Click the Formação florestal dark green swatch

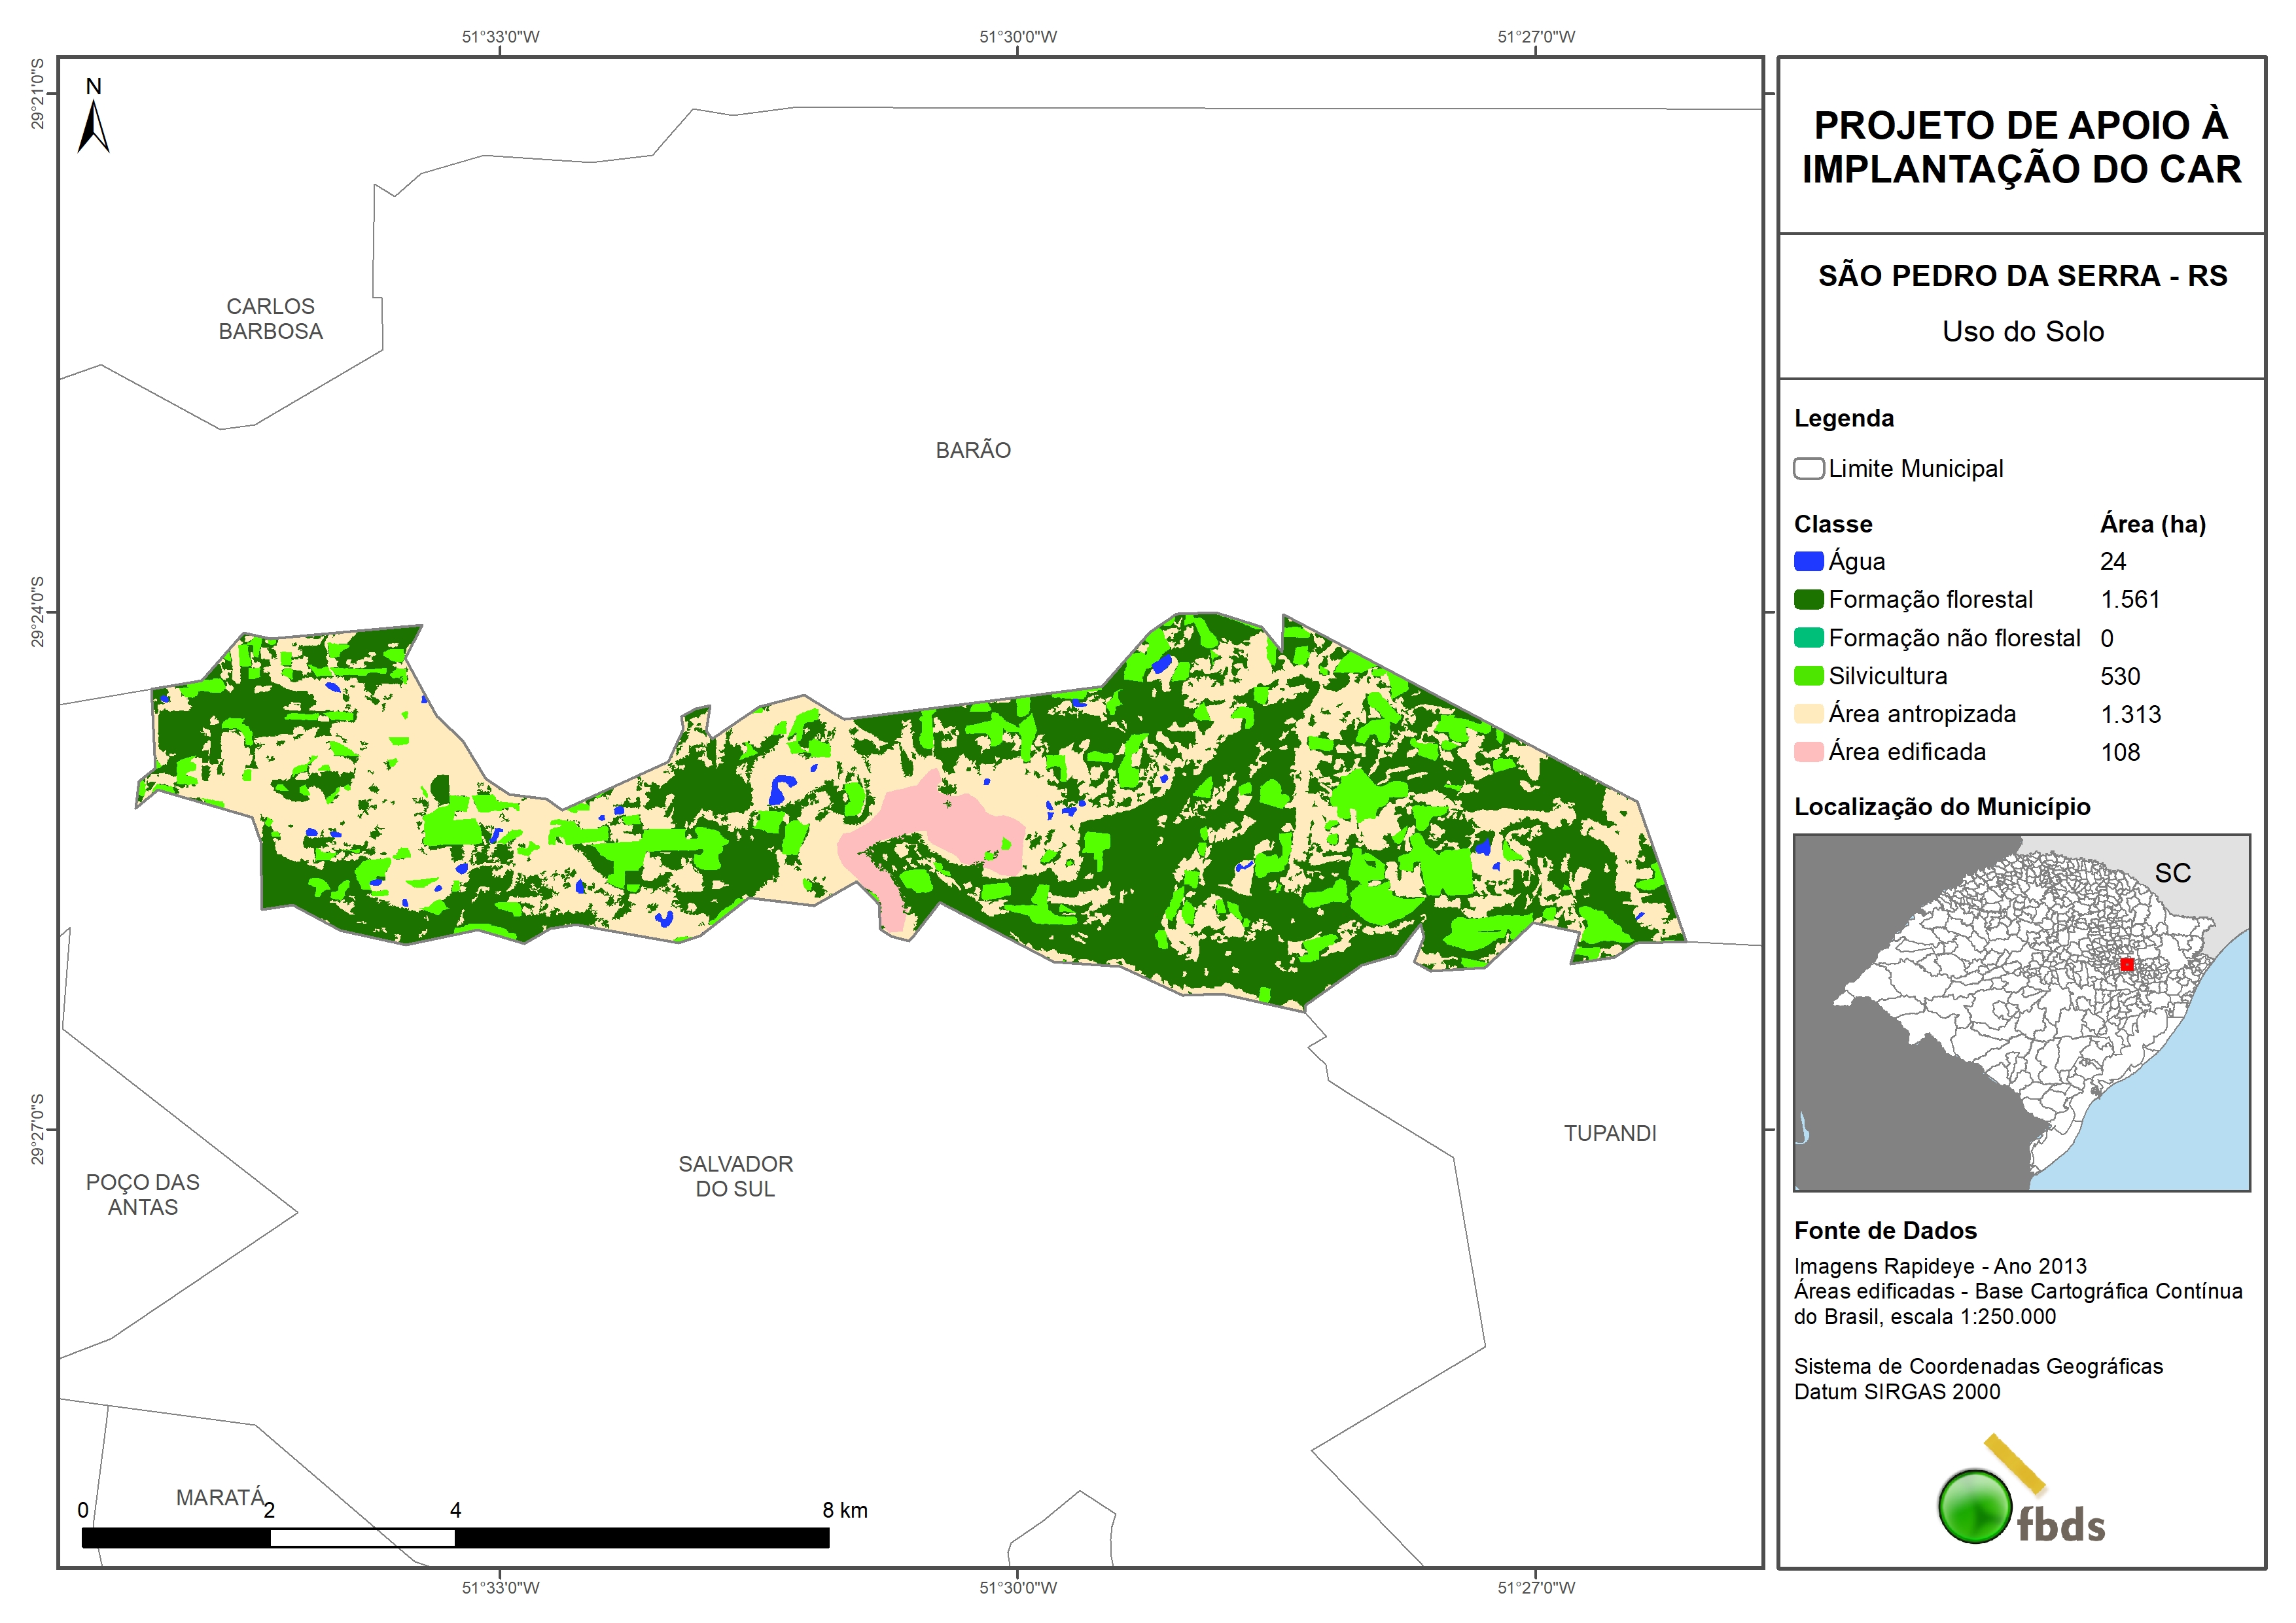pos(1808,600)
